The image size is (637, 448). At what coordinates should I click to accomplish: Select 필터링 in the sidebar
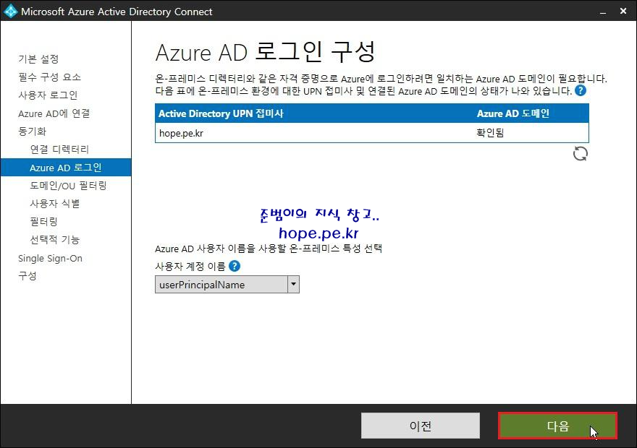pyautogui.click(x=44, y=222)
